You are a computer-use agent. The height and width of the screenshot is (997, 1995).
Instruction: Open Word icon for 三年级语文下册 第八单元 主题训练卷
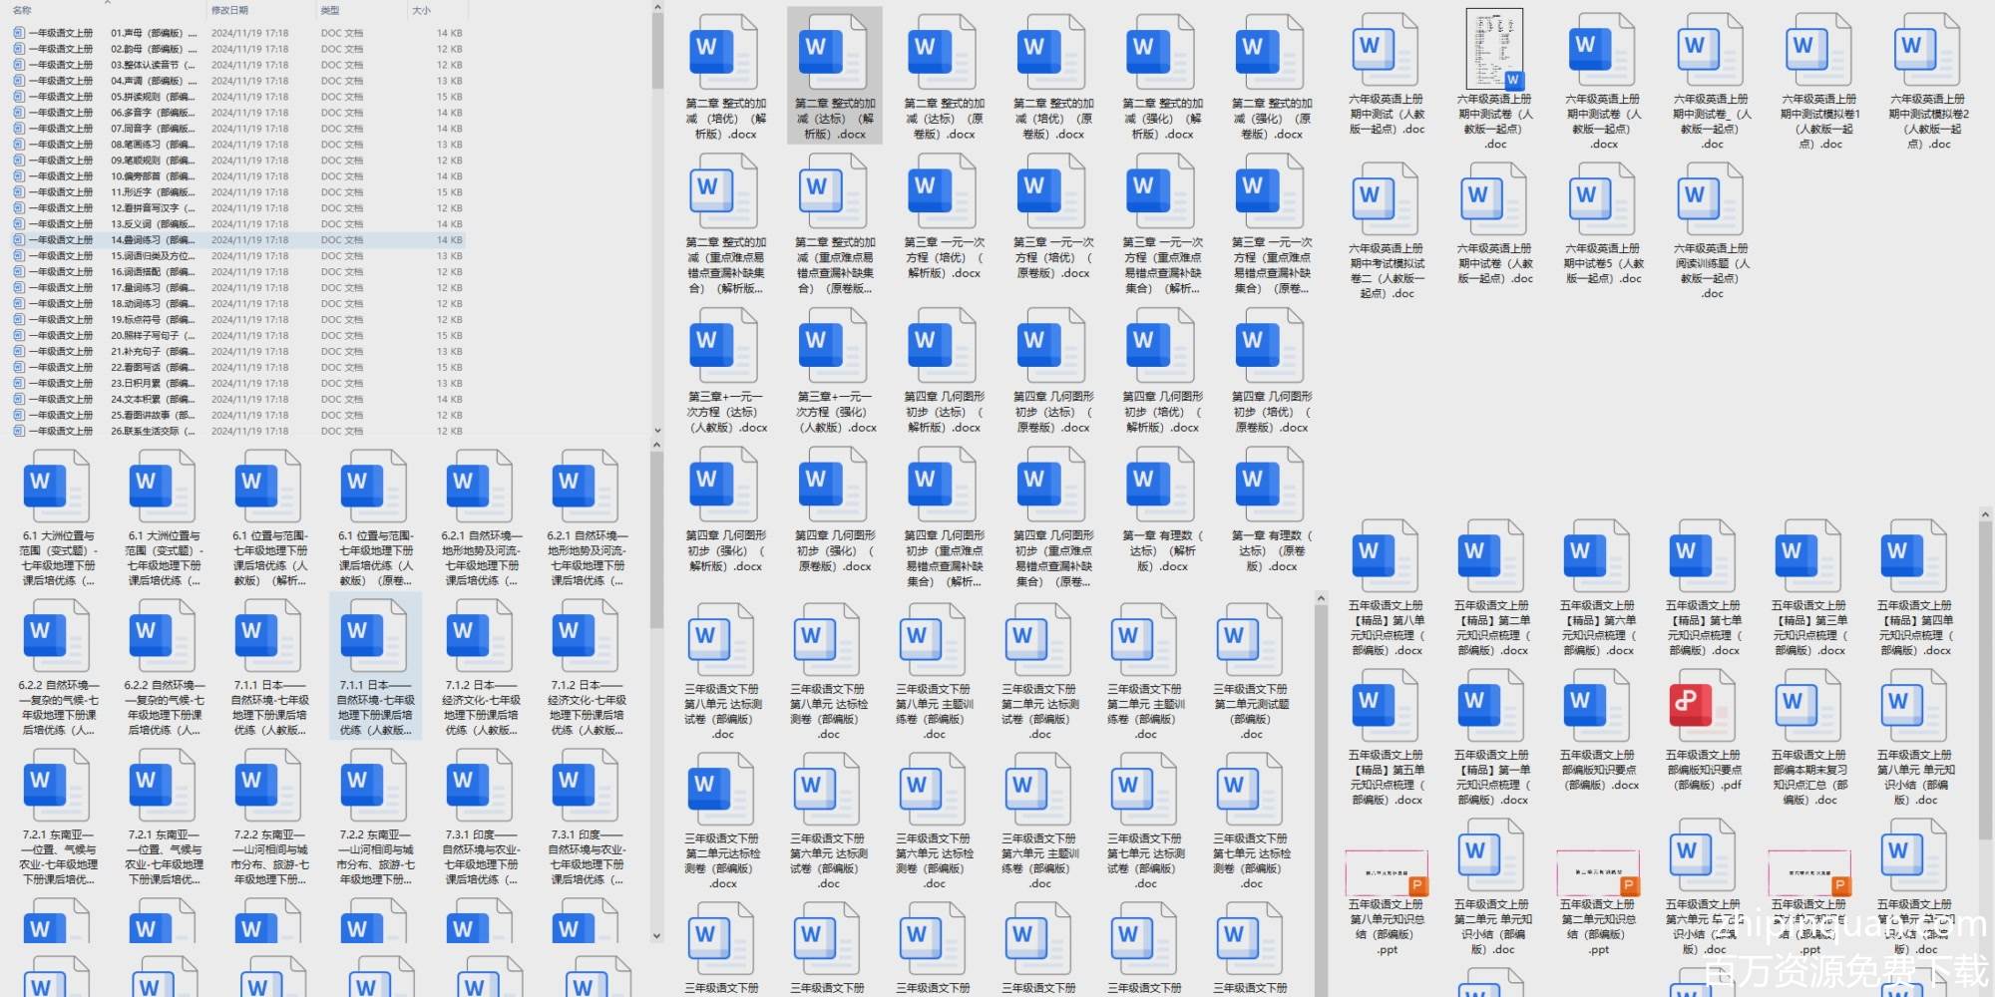click(933, 640)
